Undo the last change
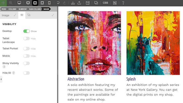The width and height of the screenshot is (183, 103). pyautogui.click(x=58, y=3)
